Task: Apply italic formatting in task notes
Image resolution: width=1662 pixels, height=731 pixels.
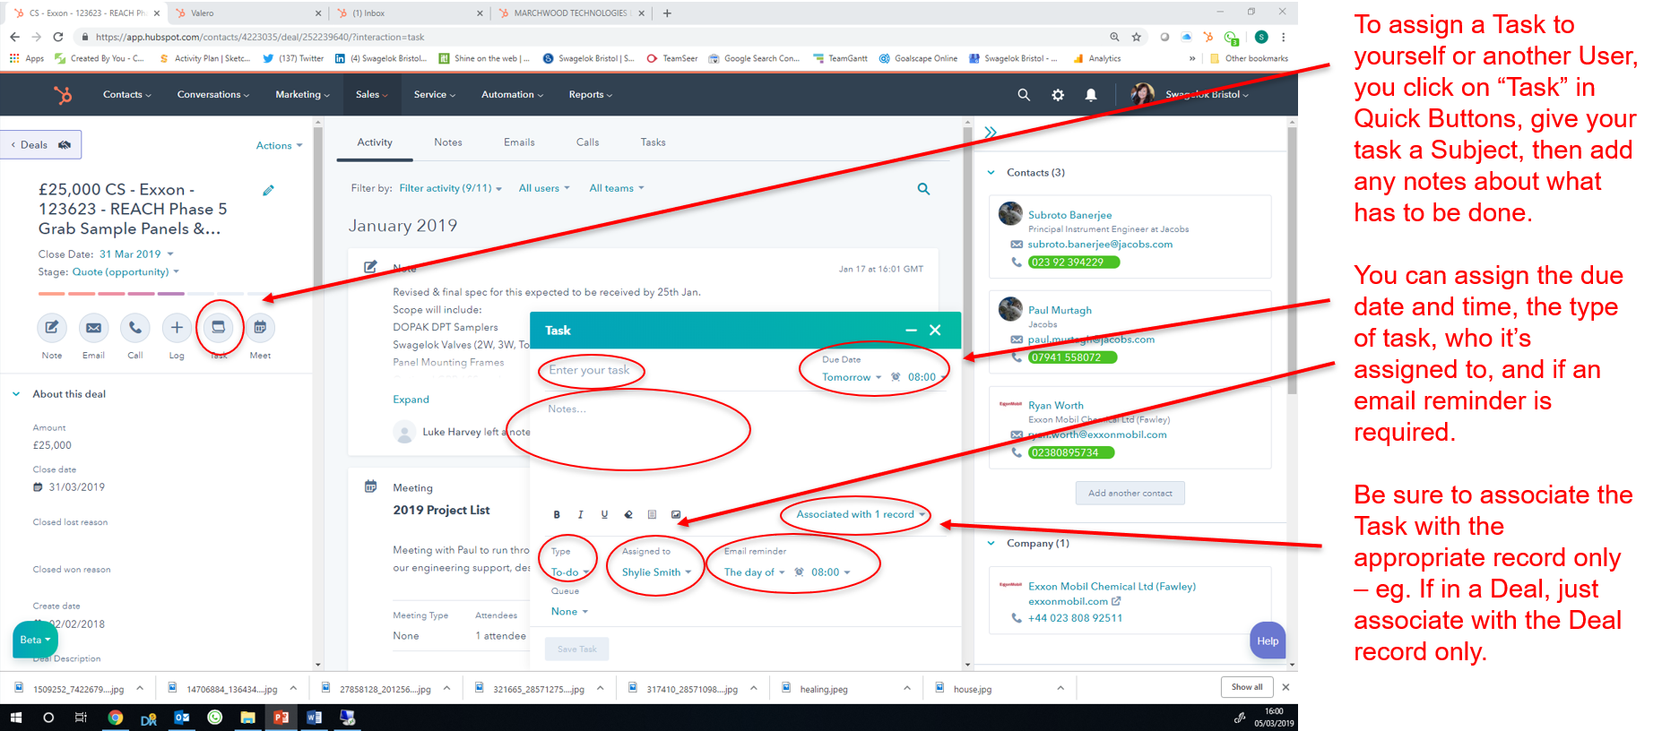Action: coord(581,515)
